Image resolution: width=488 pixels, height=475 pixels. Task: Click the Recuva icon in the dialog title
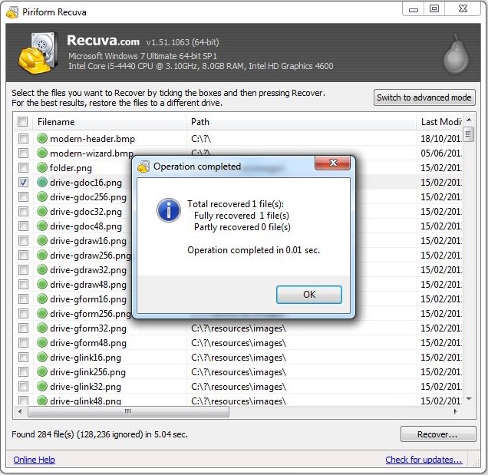tap(143, 167)
